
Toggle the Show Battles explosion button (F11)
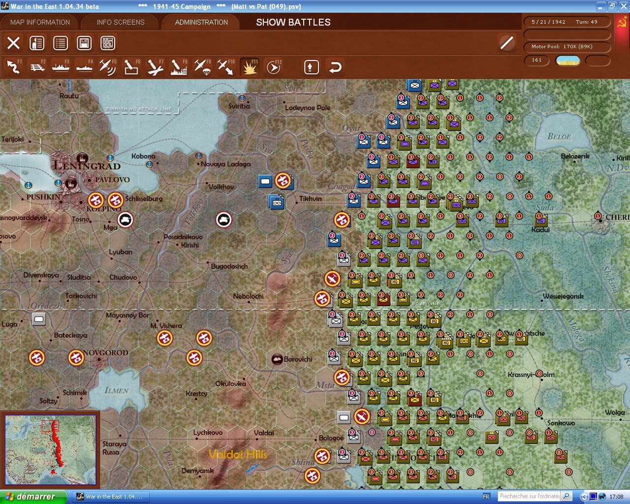[x=250, y=67]
